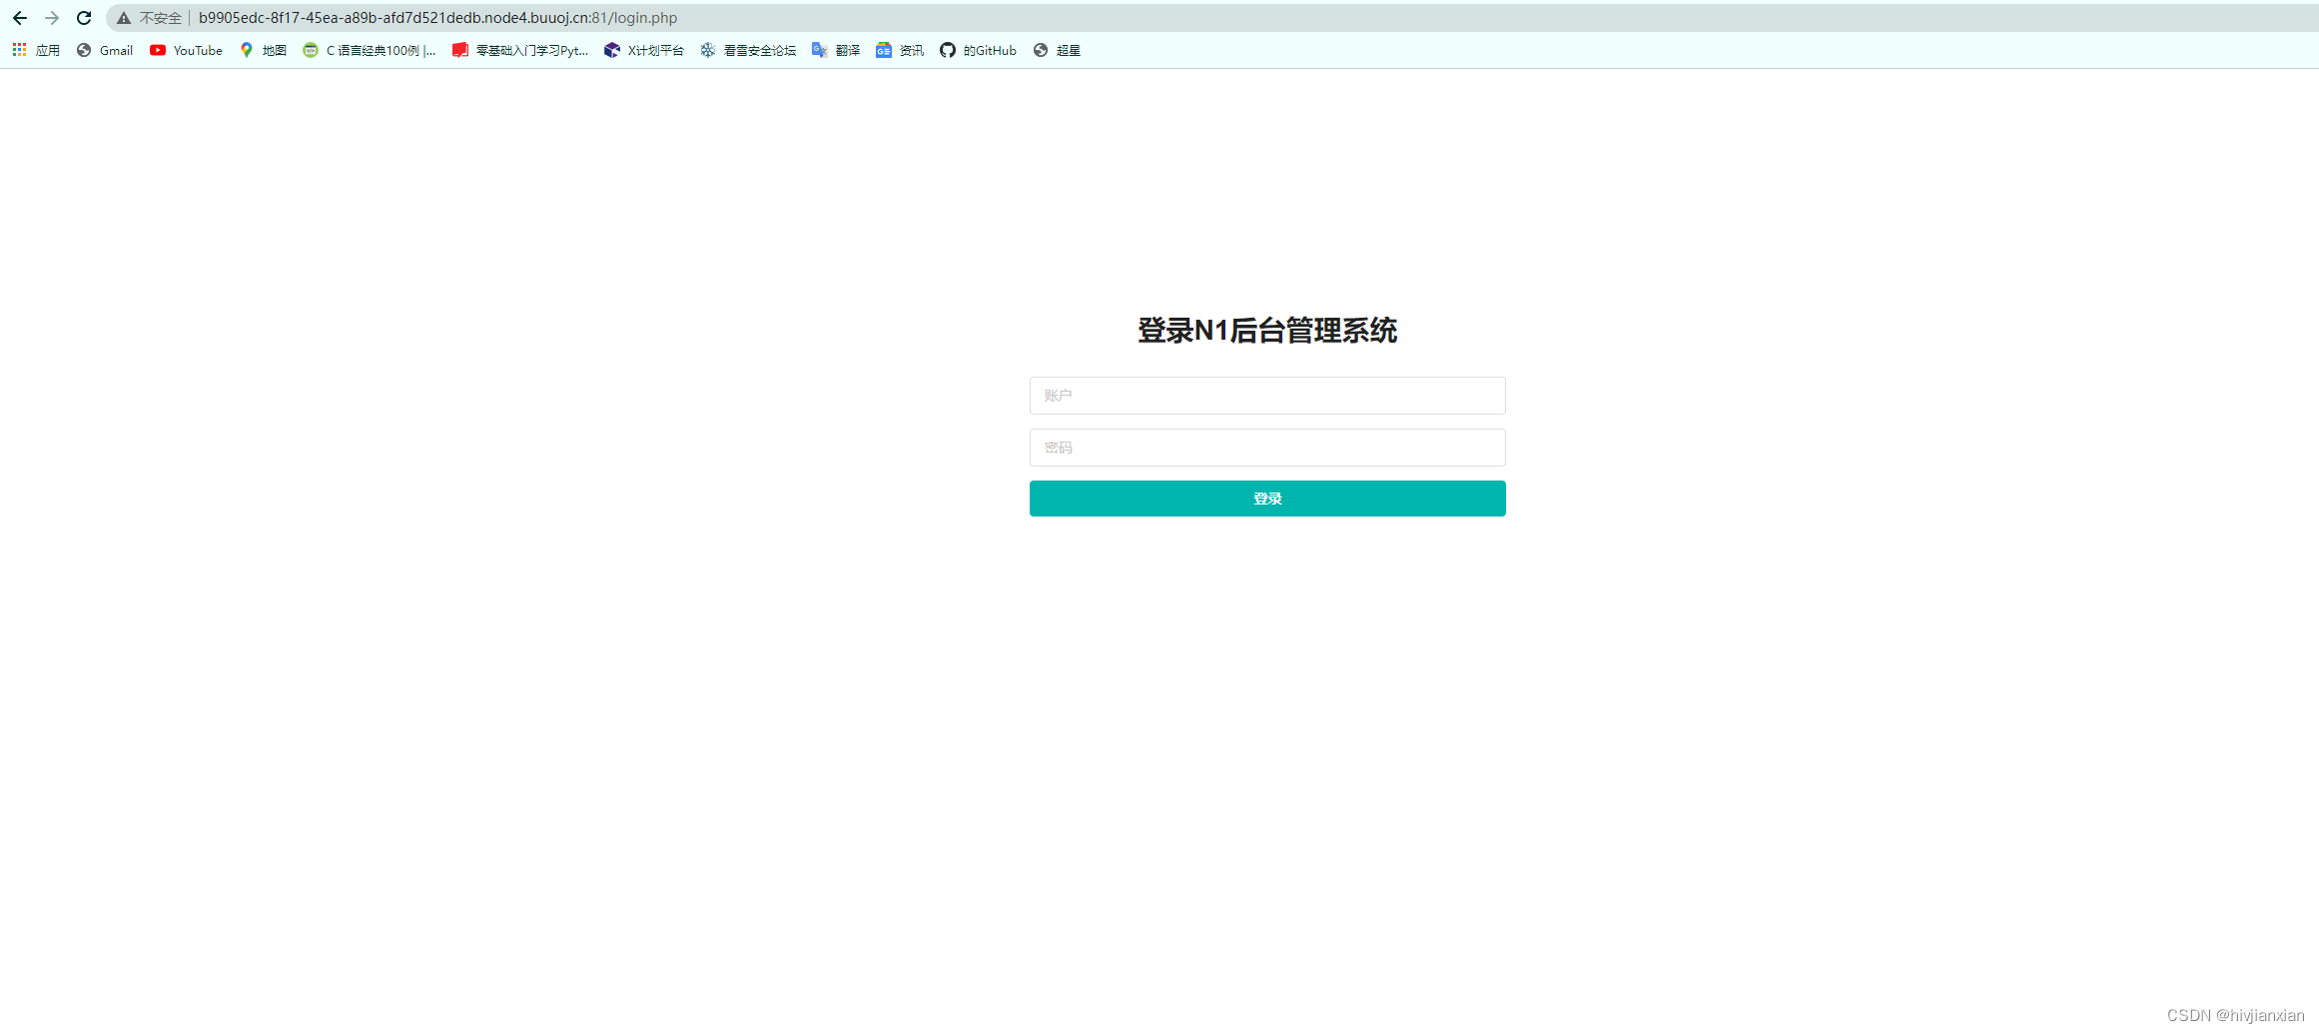The height and width of the screenshot is (1034, 2319).
Task: Open the 看雪安全论坛 bookmark
Action: (747, 50)
